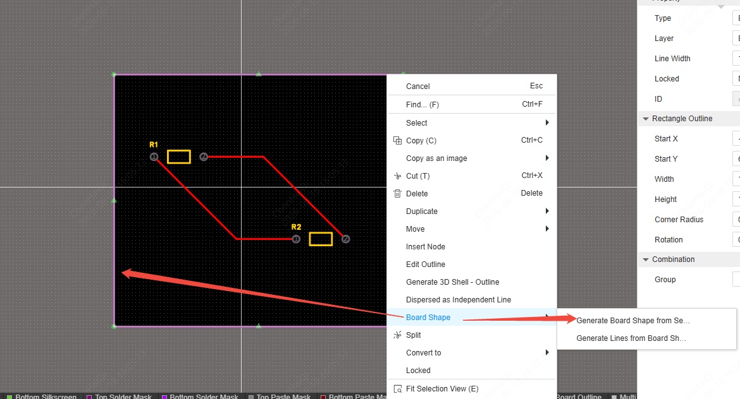Click the Split icon in context menu

point(397,335)
